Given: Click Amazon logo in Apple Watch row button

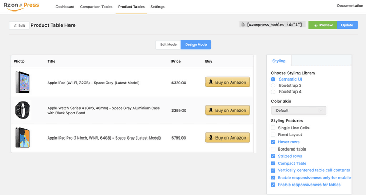Looking at the screenshot, I should point(211,110).
